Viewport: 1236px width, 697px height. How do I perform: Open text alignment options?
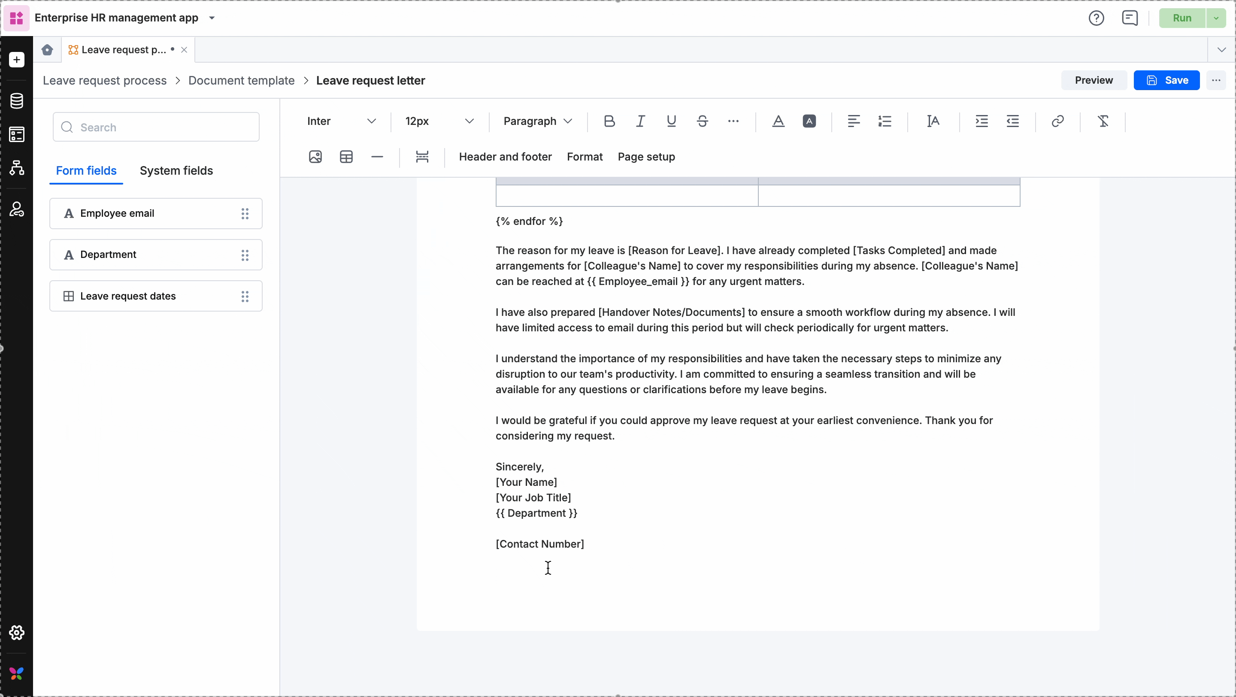(x=854, y=121)
